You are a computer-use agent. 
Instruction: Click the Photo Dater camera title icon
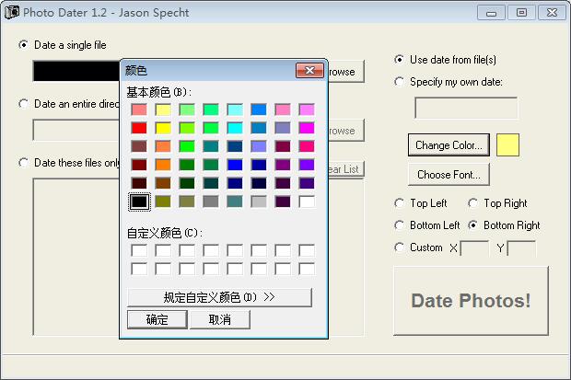click(11, 12)
